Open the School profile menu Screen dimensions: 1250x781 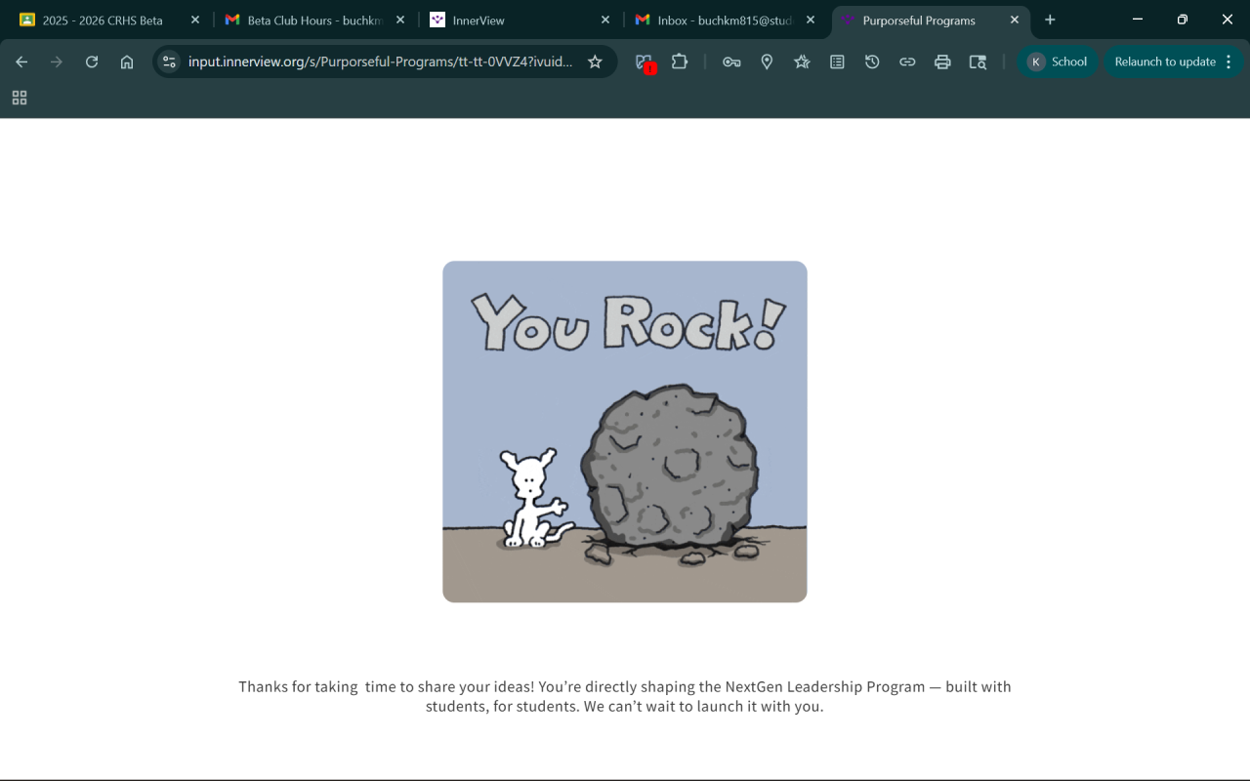pos(1058,62)
